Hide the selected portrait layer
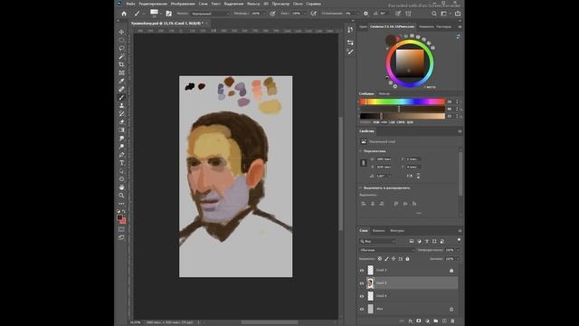Image resolution: width=579 pixels, height=326 pixels. click(x=362, y=283)
